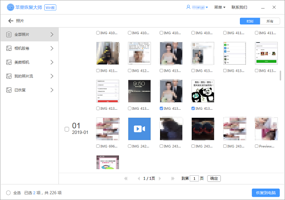Click the 确定 page jump button
285x200 pixels.
(x=214, y=178)
